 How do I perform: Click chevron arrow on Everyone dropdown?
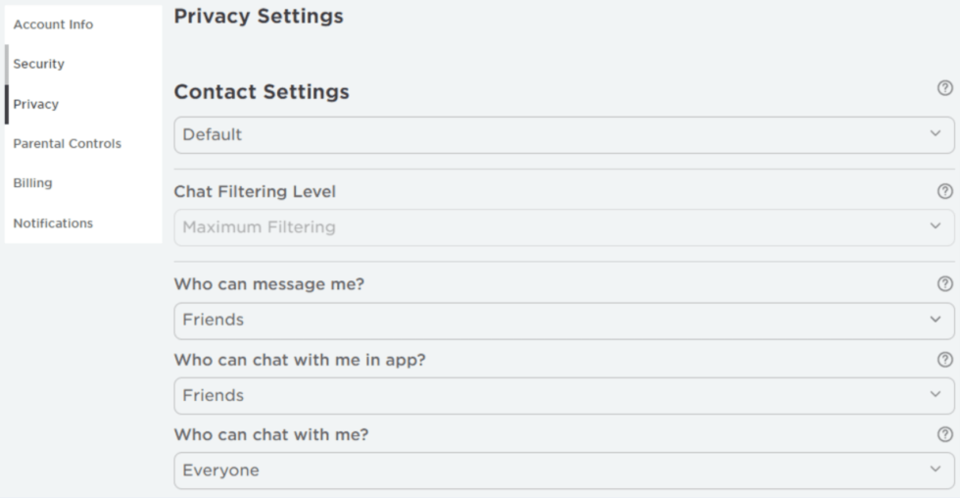tap(935, 471)
